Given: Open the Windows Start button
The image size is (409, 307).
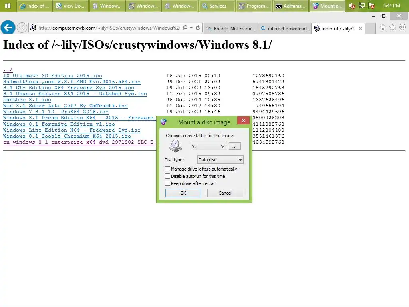Looking at the screenshot, I should [8, 6].
